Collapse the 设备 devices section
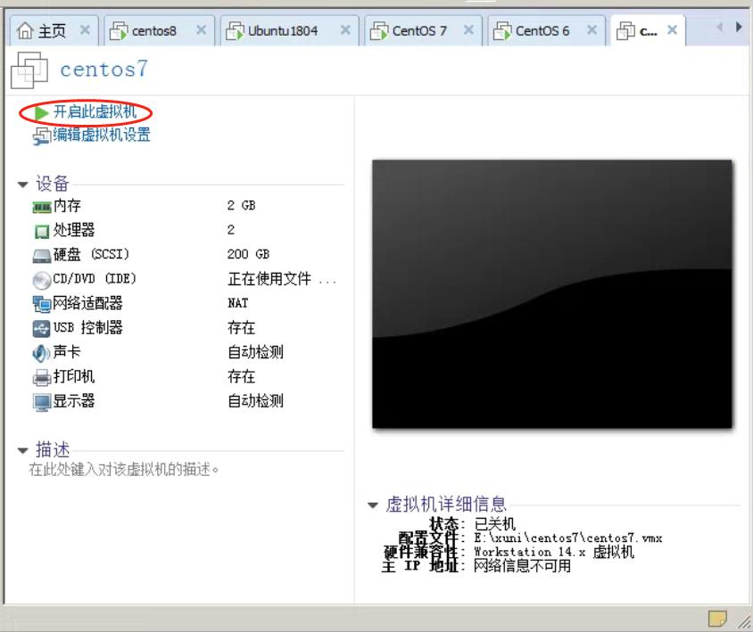Screen dimensions: 753x632 [x=22, y=185]
